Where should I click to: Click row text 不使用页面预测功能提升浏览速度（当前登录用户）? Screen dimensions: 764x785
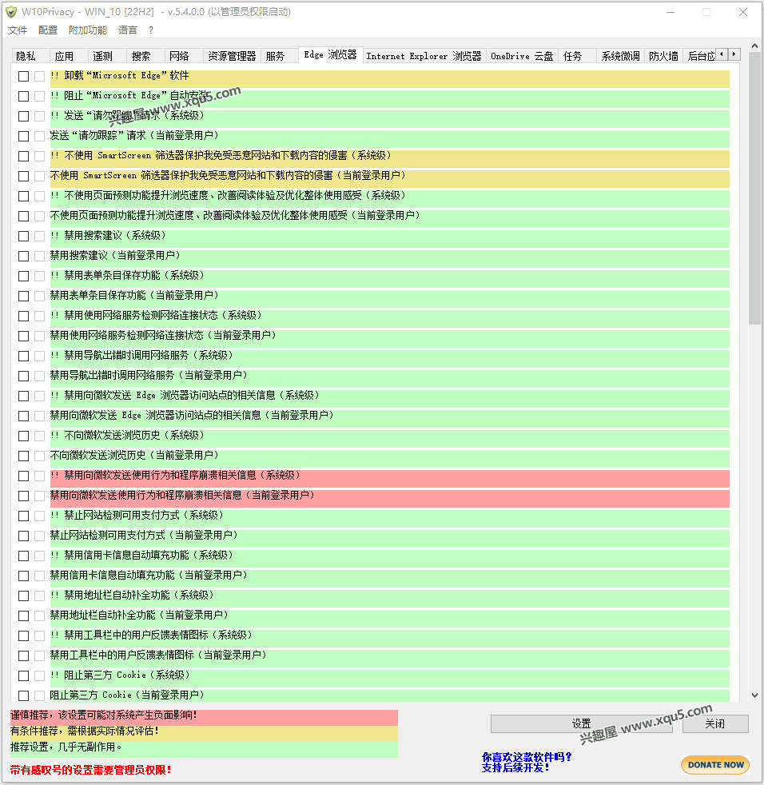(x=235, y=215)
